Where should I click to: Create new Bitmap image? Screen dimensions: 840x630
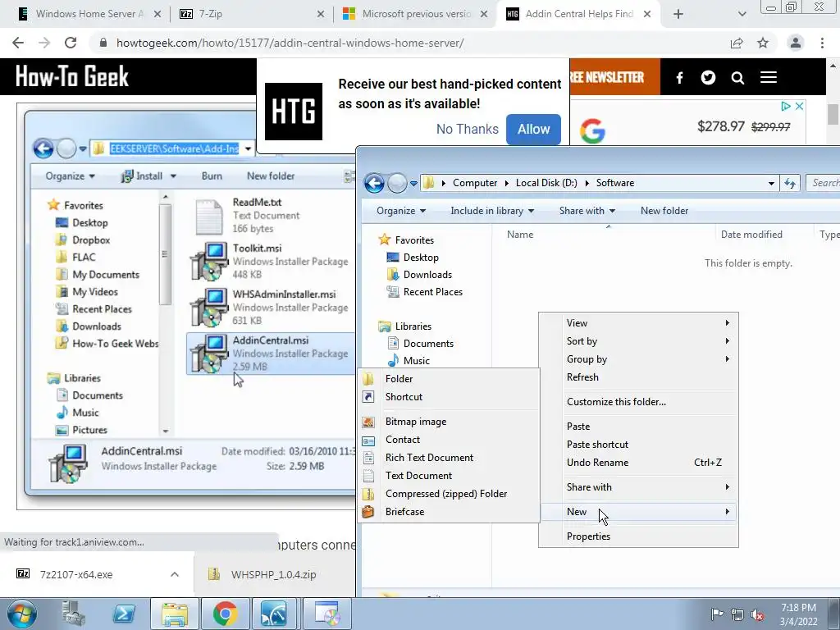click(x=449, y=422)
